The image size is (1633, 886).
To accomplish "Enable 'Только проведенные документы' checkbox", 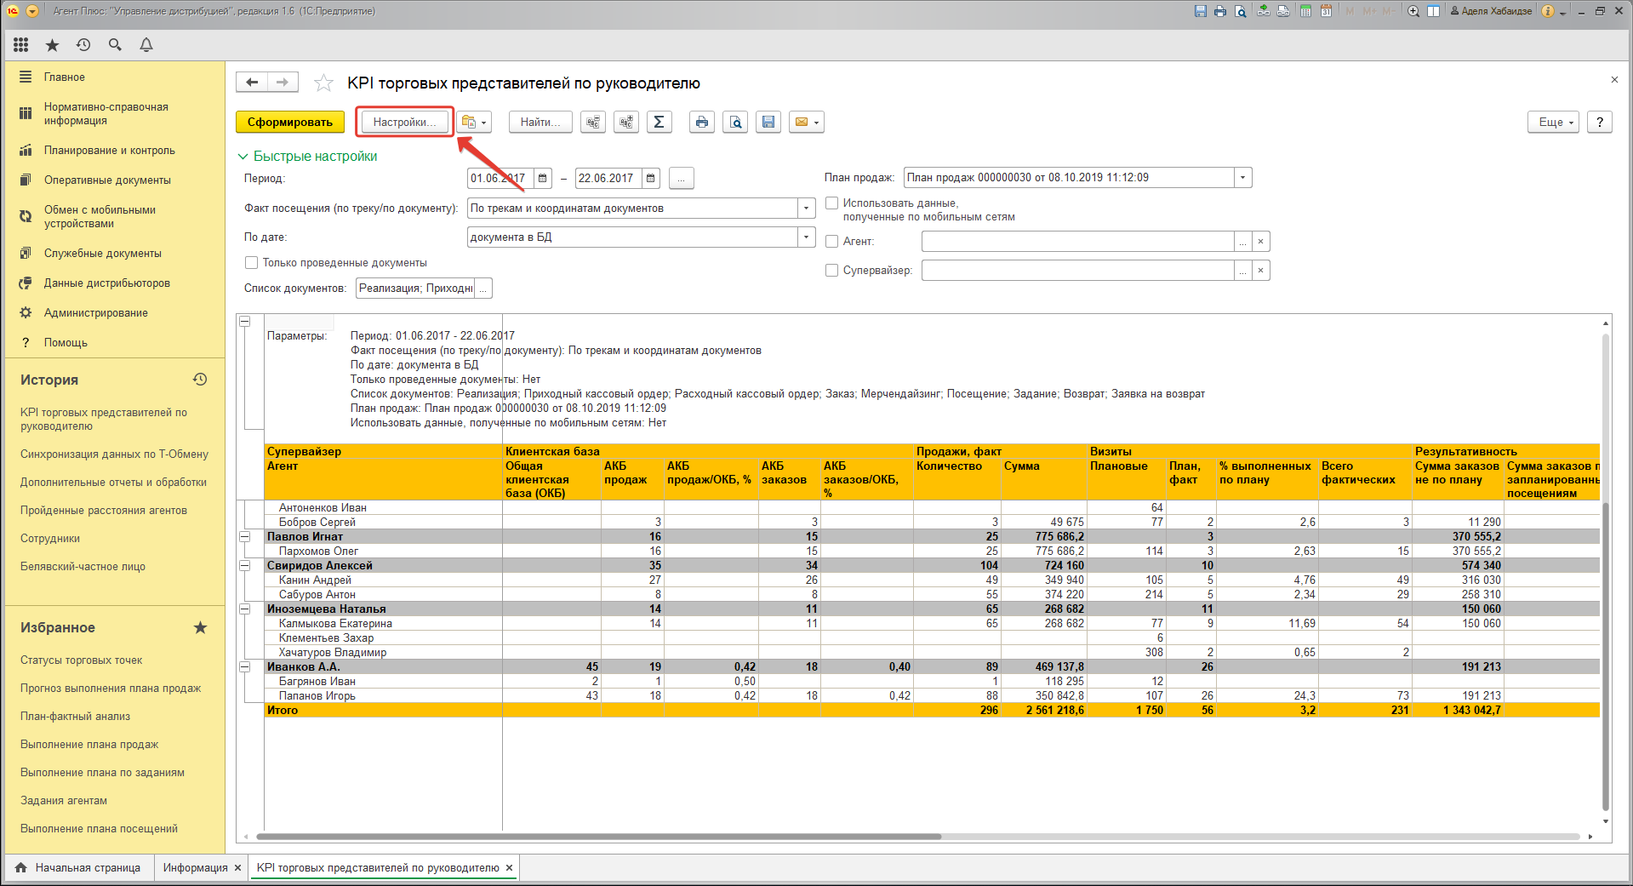I will click(251, 263).
